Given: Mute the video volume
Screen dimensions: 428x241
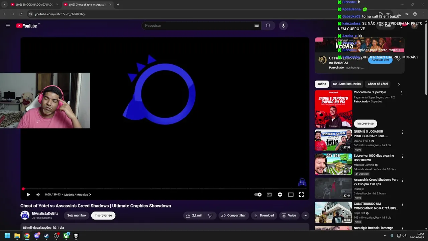Looking at the screenshot, I should tap(38, 194).
